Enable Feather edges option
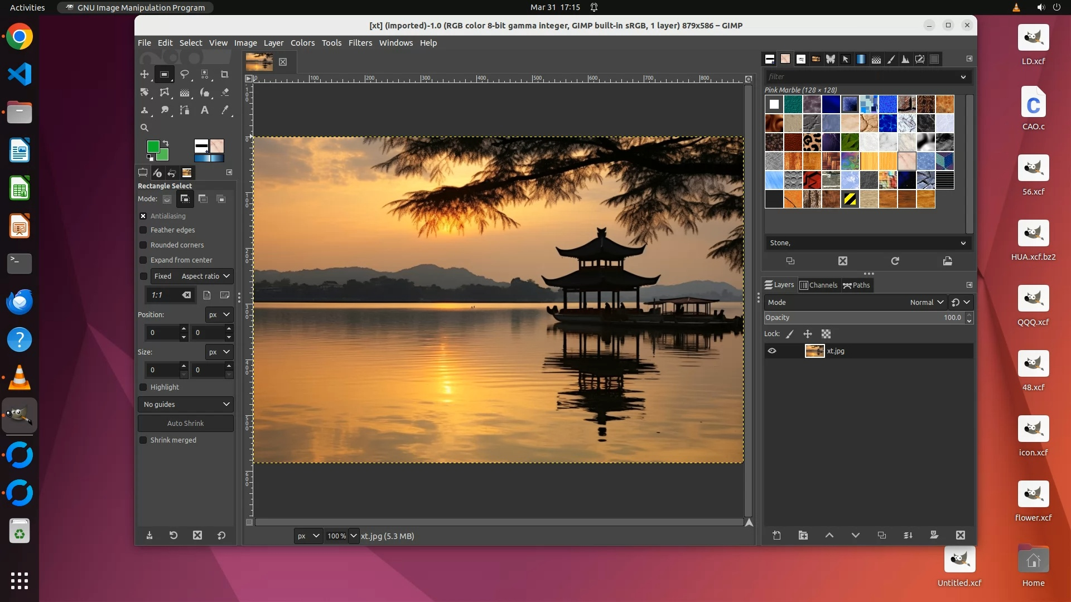Image resolution: width=1071 pixels, height=602 pixels. [x=143, y=230]
